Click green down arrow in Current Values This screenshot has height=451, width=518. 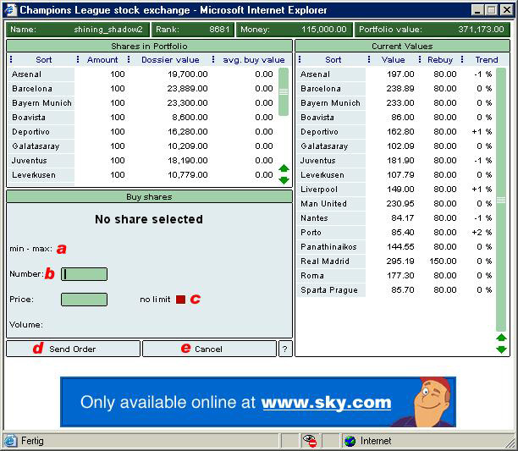point(501,349)
